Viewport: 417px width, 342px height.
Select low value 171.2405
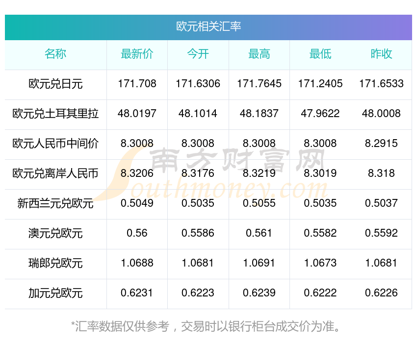(x=320, y=84)
